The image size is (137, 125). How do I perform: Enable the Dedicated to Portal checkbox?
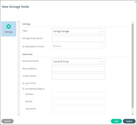(23, 46)
